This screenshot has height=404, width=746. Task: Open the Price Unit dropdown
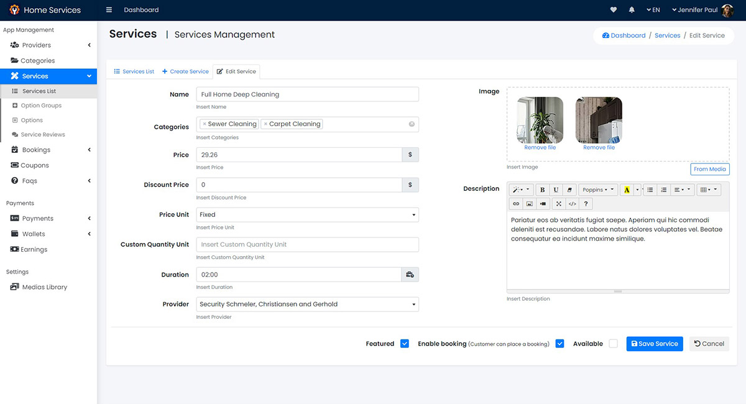307,215
